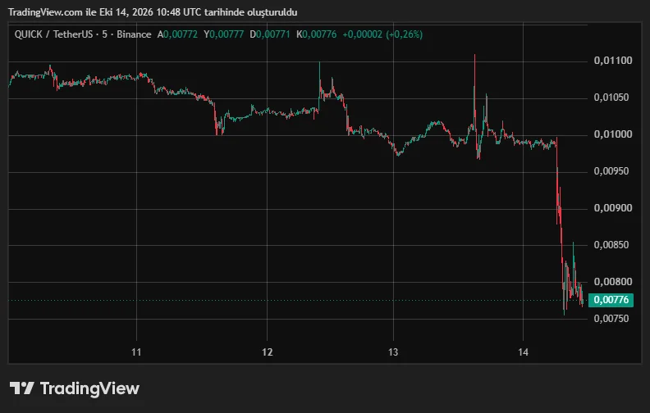This screenshot has width=650, height=413.
Task: Click the 0,01050 price axis label
Action: [x=611, y=98]
